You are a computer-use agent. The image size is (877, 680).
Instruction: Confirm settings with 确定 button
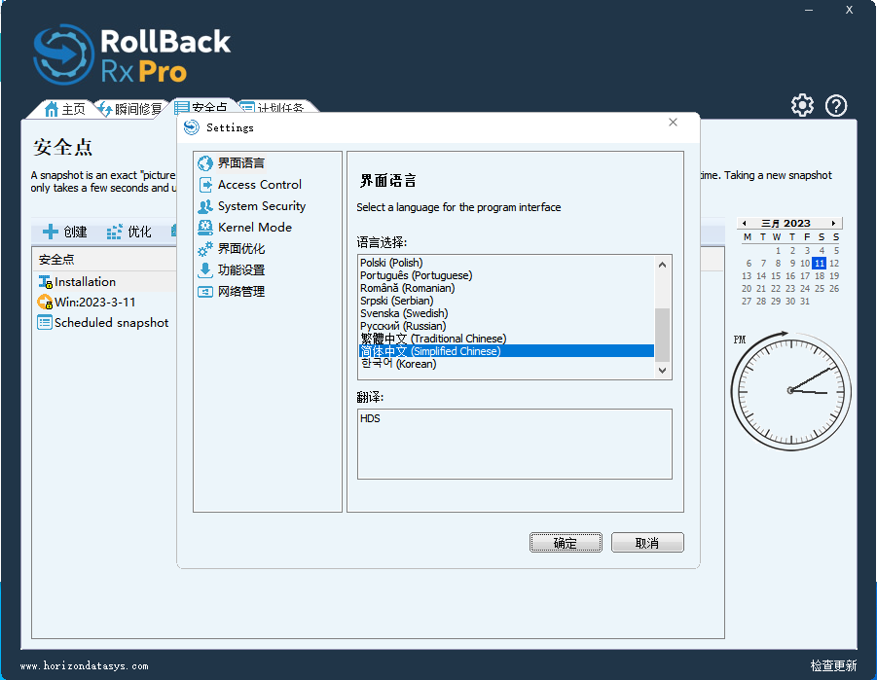point(566,543)
